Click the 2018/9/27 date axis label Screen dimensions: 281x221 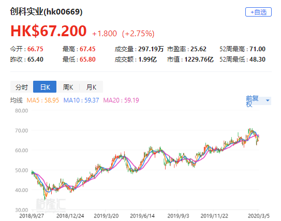32,216
